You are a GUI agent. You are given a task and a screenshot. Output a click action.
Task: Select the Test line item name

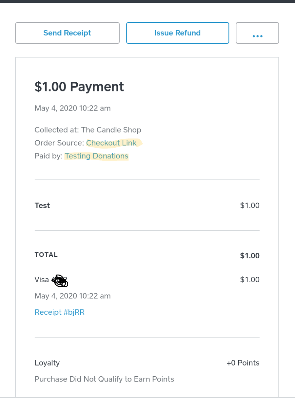point(42,206)
